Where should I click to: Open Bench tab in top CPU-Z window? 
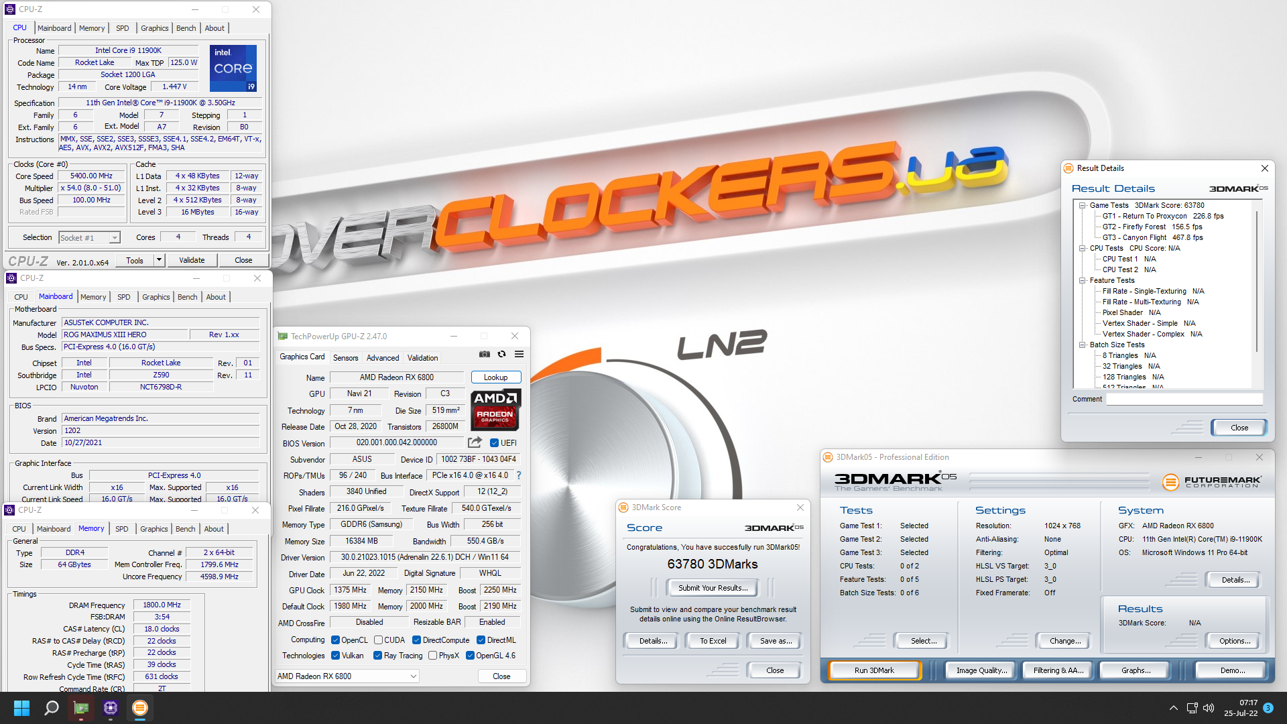[x=186, y=28]
